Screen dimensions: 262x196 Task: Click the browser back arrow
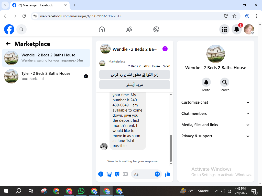pyautogui.click(x=6, y=16)
